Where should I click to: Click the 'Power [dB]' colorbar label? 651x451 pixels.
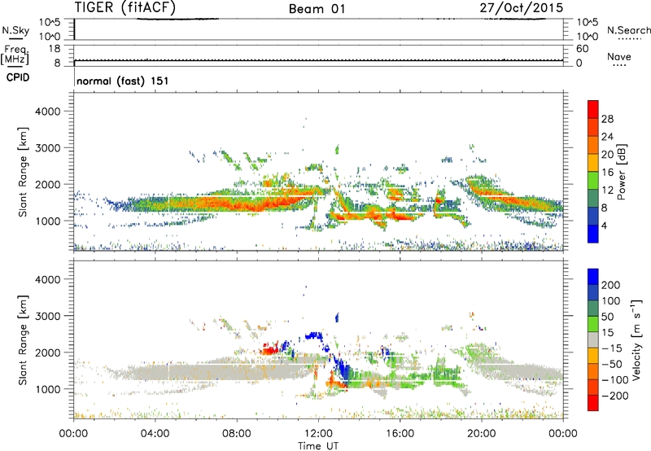(x=621, y=172)
